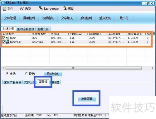
Task: Click the left arrow of horizontal scrollbar
Action: [x=3, y=68]
